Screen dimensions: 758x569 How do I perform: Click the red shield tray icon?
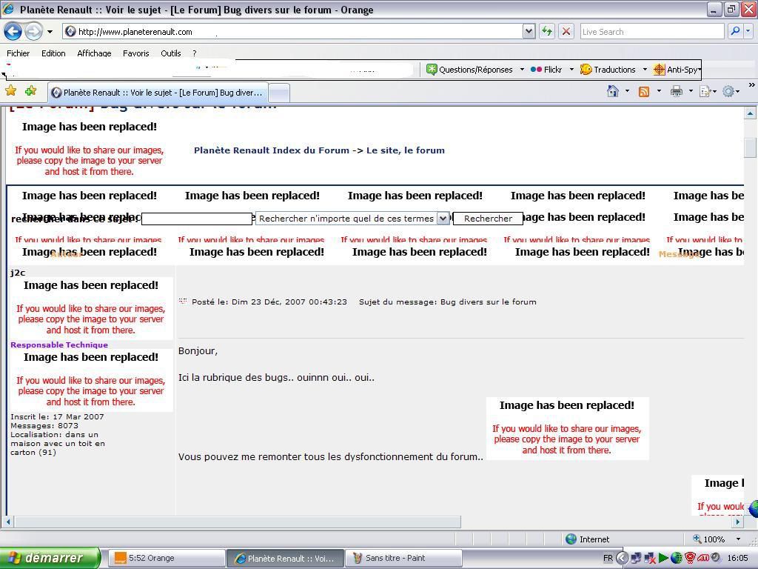pyautogui.click(x=691, y=558)
